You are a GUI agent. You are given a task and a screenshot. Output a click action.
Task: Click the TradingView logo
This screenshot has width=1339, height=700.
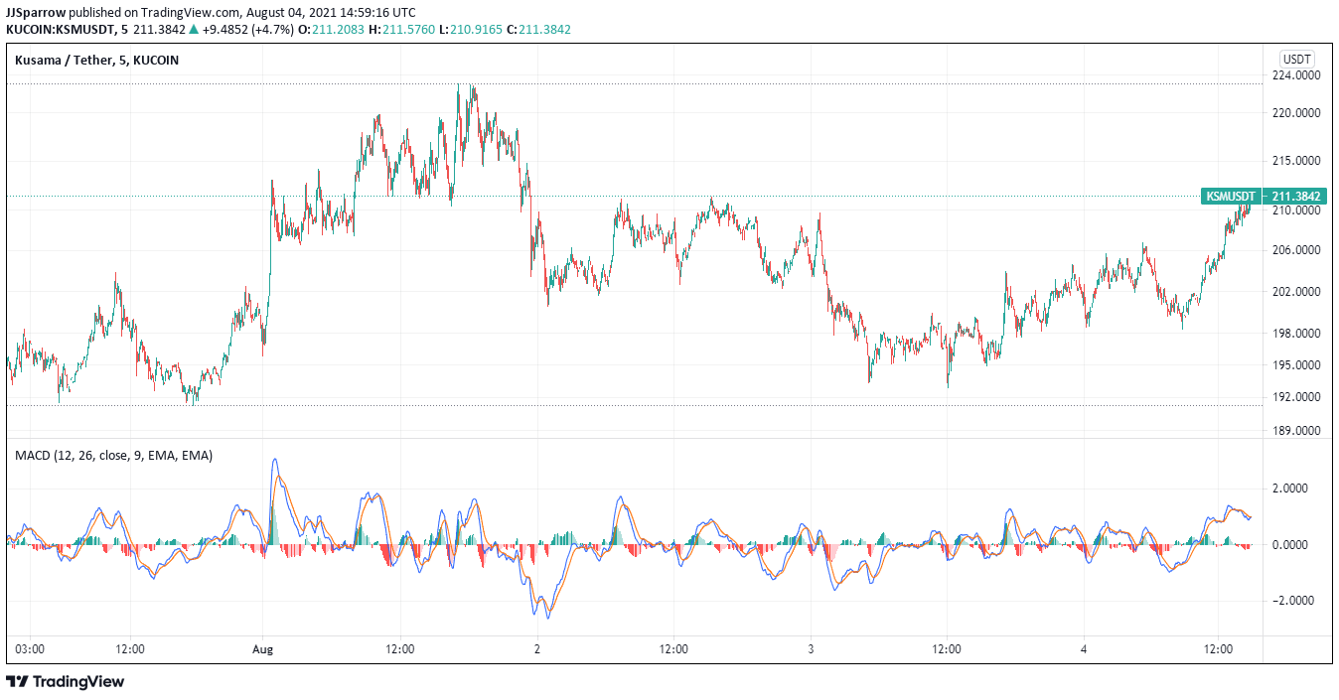[66, 681]
